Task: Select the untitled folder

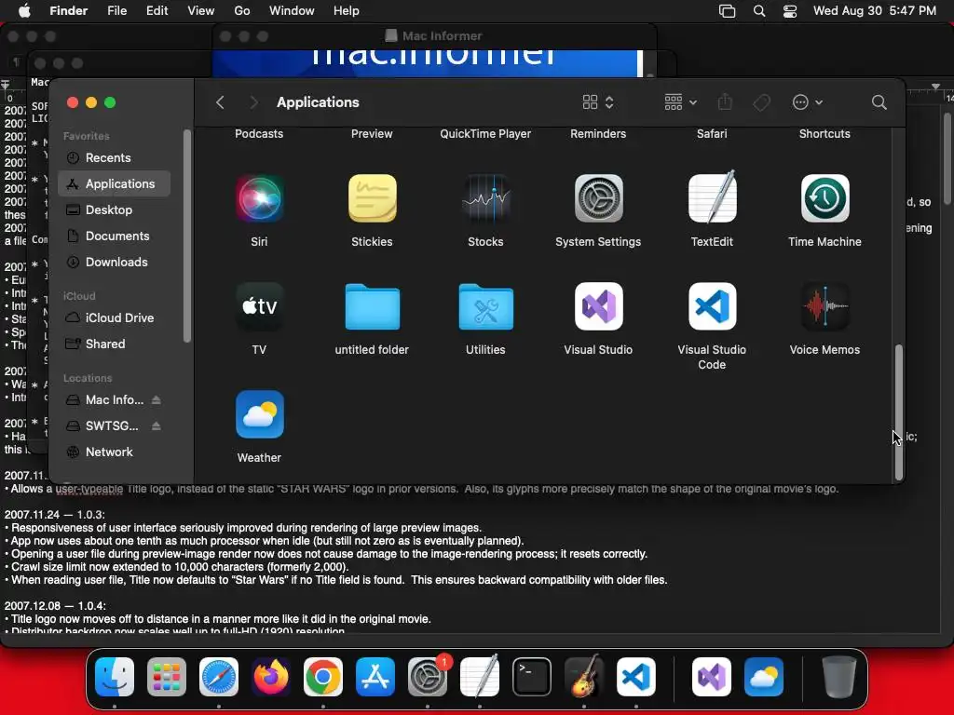Action: click(x=373, y=306)
